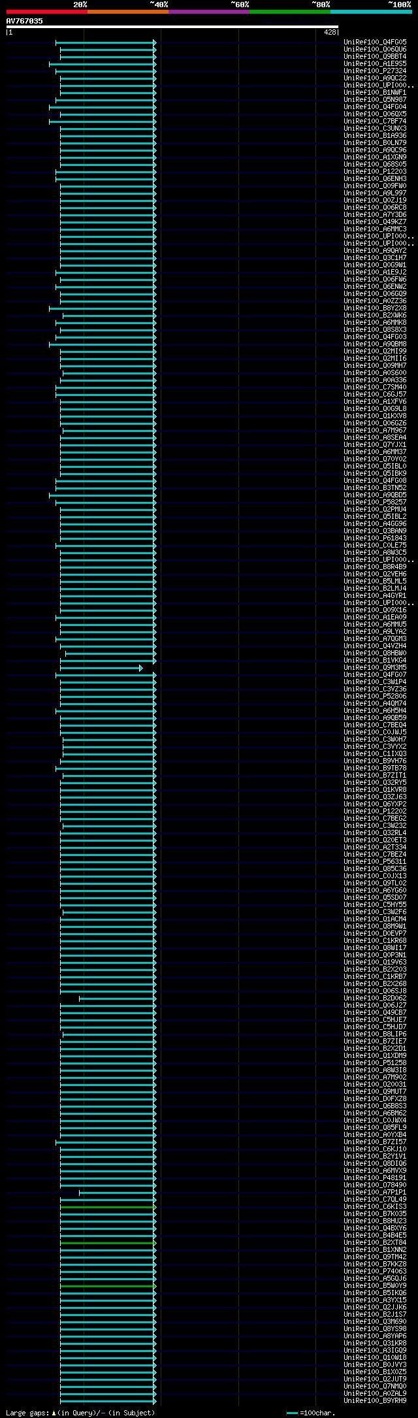The width and height of the screenshot is (418, 1418).
Task: Select the UniRef100_A0ZZ36 label
Action: [x=375, y=301]
